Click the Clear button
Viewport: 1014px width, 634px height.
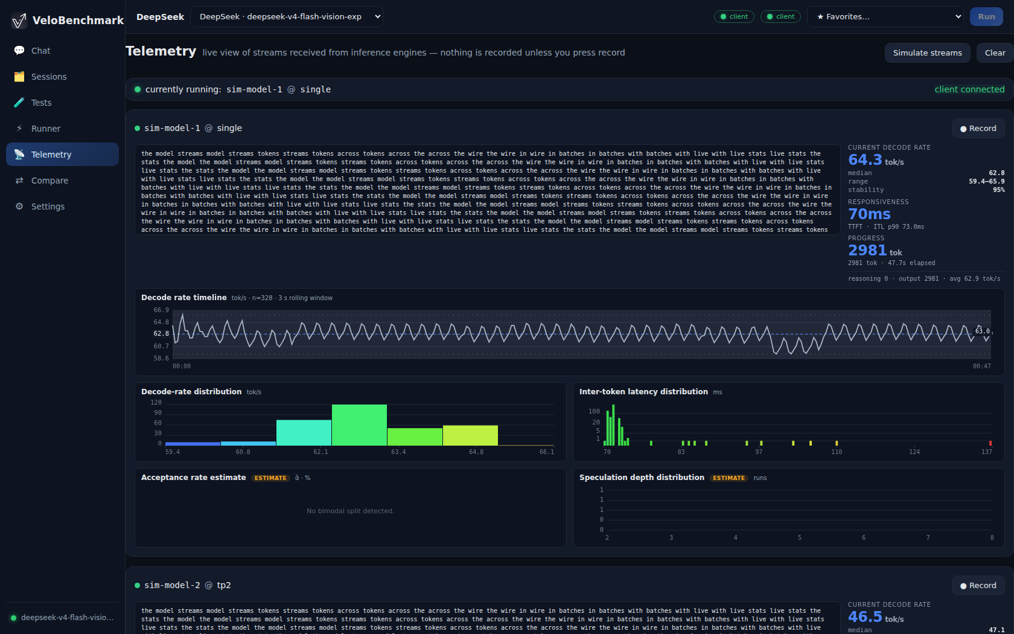995,53
